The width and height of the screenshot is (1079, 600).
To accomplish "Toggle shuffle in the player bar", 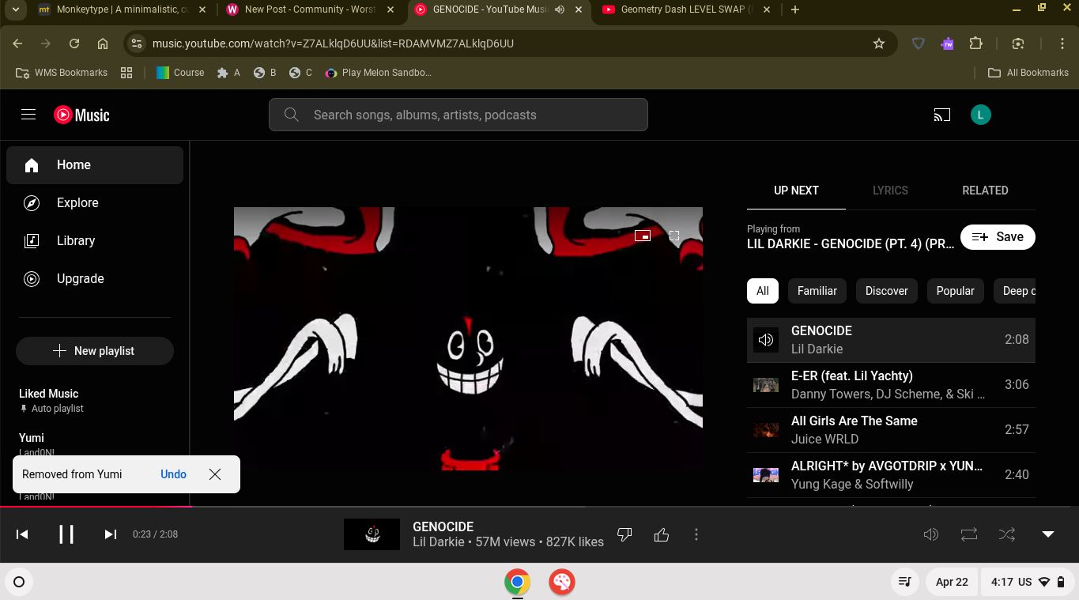I will click(1006, 534).
